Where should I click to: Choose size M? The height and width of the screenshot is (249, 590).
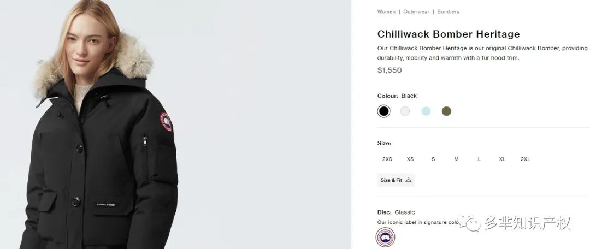456,159
